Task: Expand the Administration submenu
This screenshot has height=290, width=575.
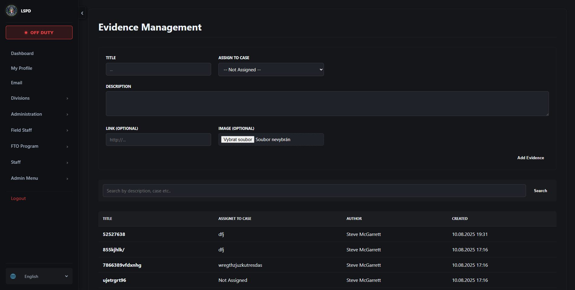Action: [39, 114]
